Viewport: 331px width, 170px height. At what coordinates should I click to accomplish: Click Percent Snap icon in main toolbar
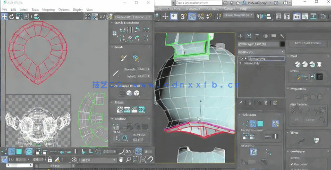(201, 16)
